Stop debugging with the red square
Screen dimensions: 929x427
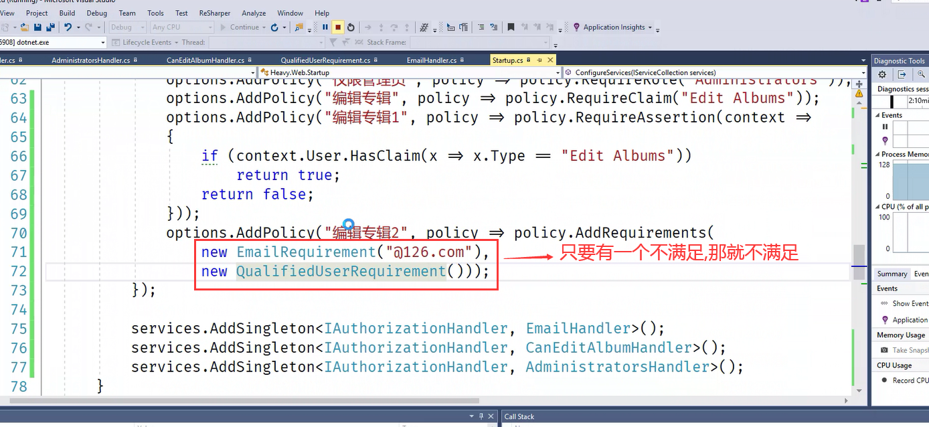(x=339, y=27)
